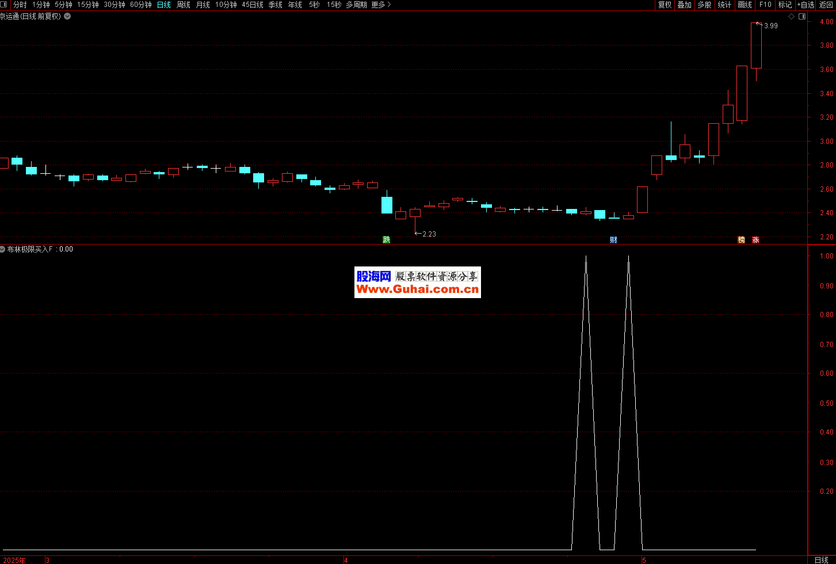Click the 日线 label at bottom right
The image size is (836, 564).
pos(822,560)
